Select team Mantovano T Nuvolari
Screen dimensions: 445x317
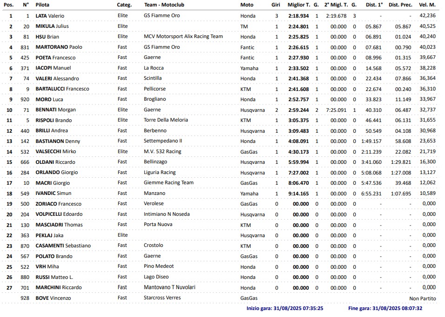170,287
